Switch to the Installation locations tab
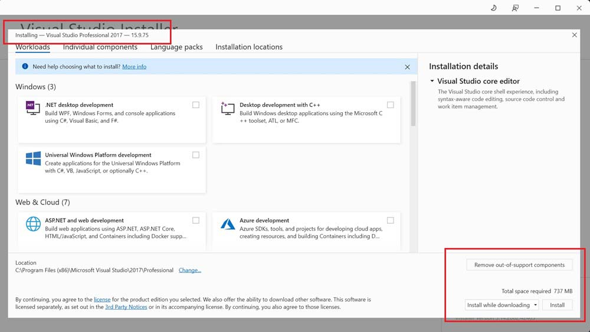 point(249,47)
